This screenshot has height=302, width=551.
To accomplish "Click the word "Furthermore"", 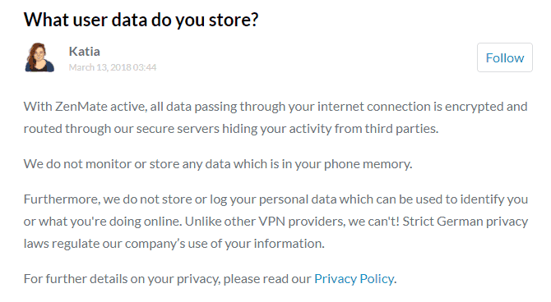I will tap(62, 199).
